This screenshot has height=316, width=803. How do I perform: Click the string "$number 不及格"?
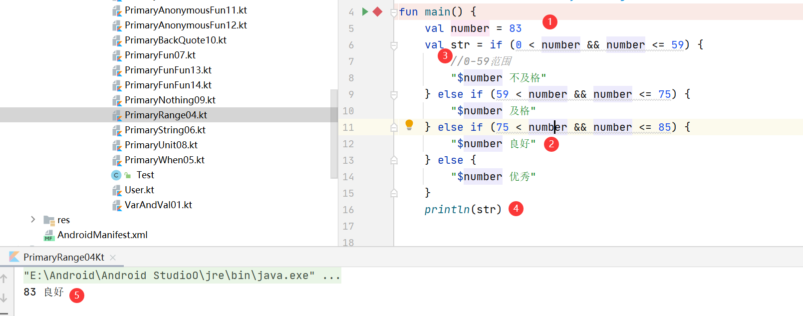click(499, 78)
